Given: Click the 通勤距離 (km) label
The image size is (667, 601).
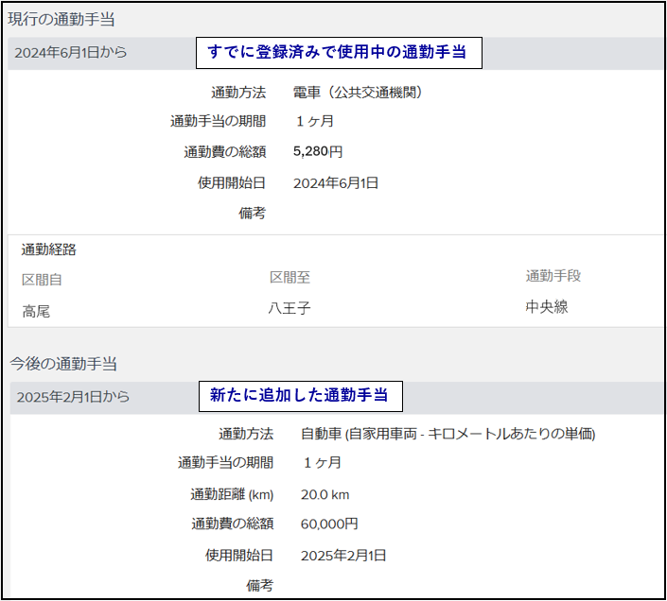Looking at the screenshot, I should coord(232,494).
